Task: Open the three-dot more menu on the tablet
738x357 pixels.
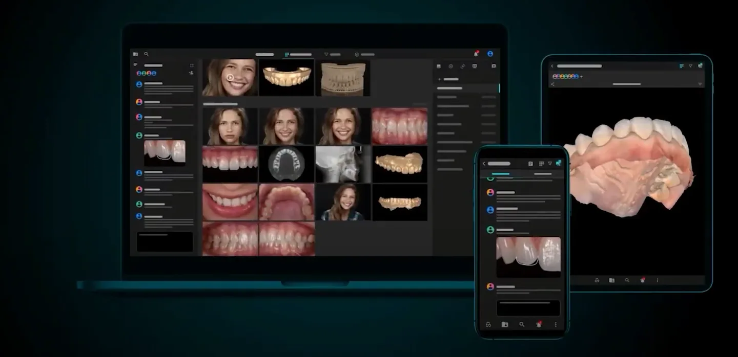Action: click(x=658, y=280)
